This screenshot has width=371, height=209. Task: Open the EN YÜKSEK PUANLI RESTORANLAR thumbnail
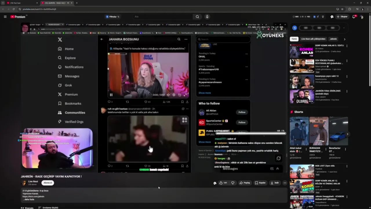(x=302, y=66)
